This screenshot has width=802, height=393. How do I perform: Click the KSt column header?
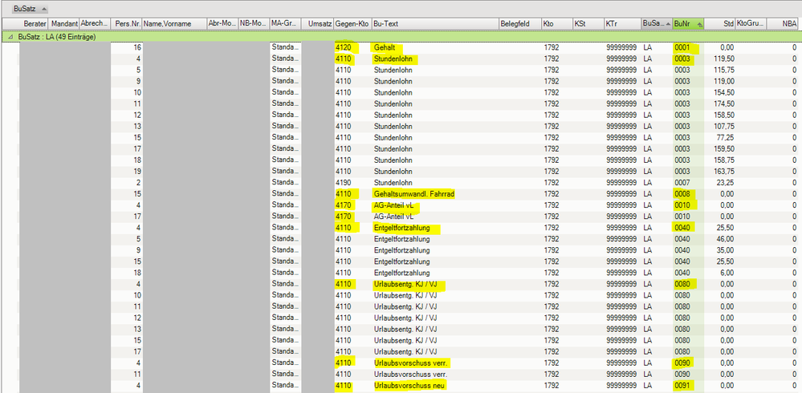[x=587, y=23]
